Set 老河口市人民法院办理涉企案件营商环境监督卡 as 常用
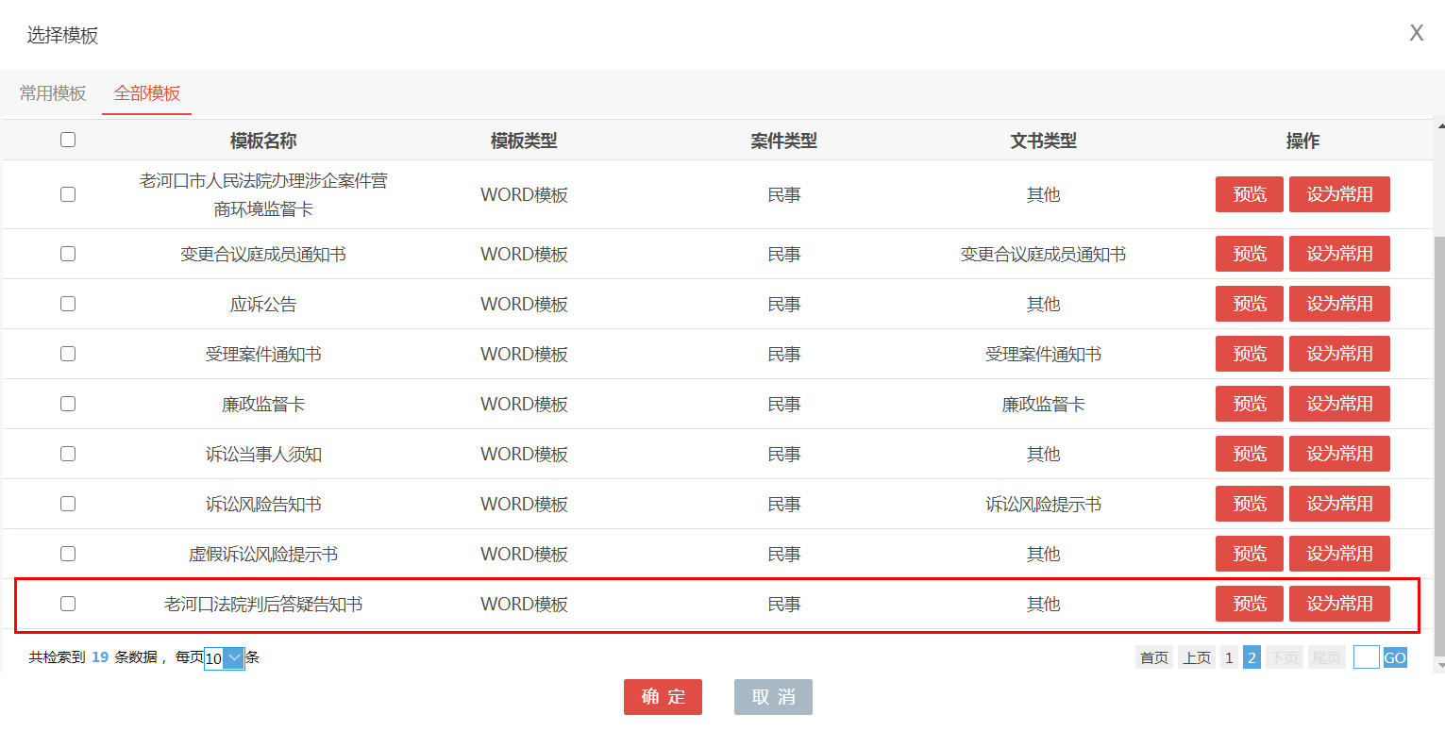 point(1339,194)
